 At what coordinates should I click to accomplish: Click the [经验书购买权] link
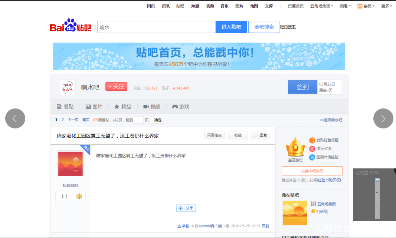point(329,180)
